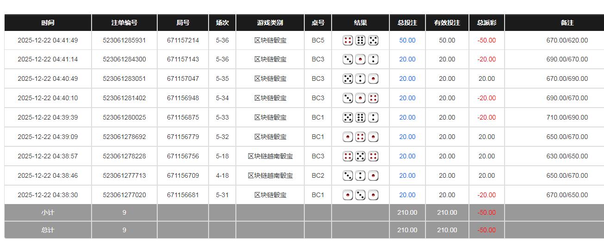Click the 备注 column header
604x241 pixels.
click(567, 23)
